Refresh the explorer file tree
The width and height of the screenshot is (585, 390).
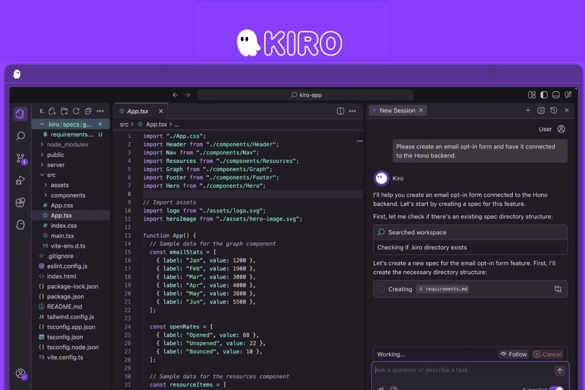pos(76,111)
